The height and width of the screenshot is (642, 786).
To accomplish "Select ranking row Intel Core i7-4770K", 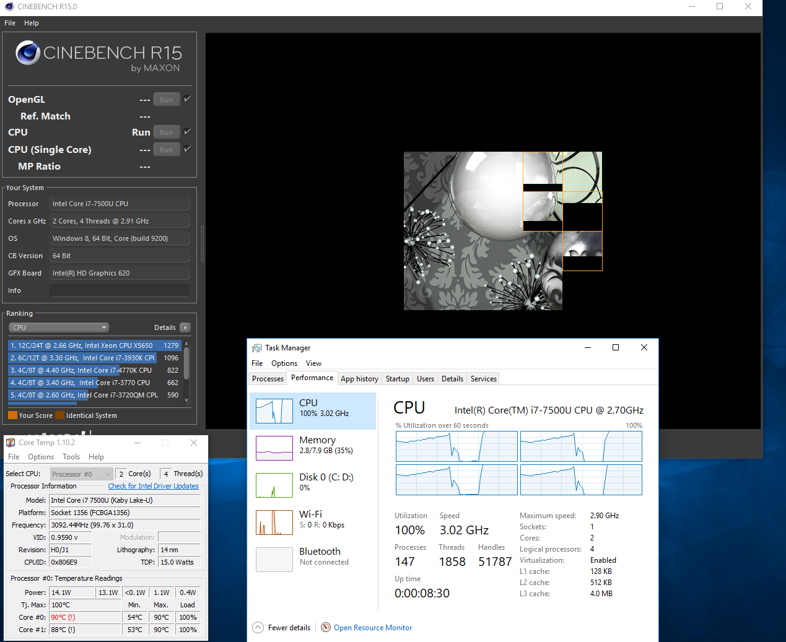I will [x=94, y=370].
